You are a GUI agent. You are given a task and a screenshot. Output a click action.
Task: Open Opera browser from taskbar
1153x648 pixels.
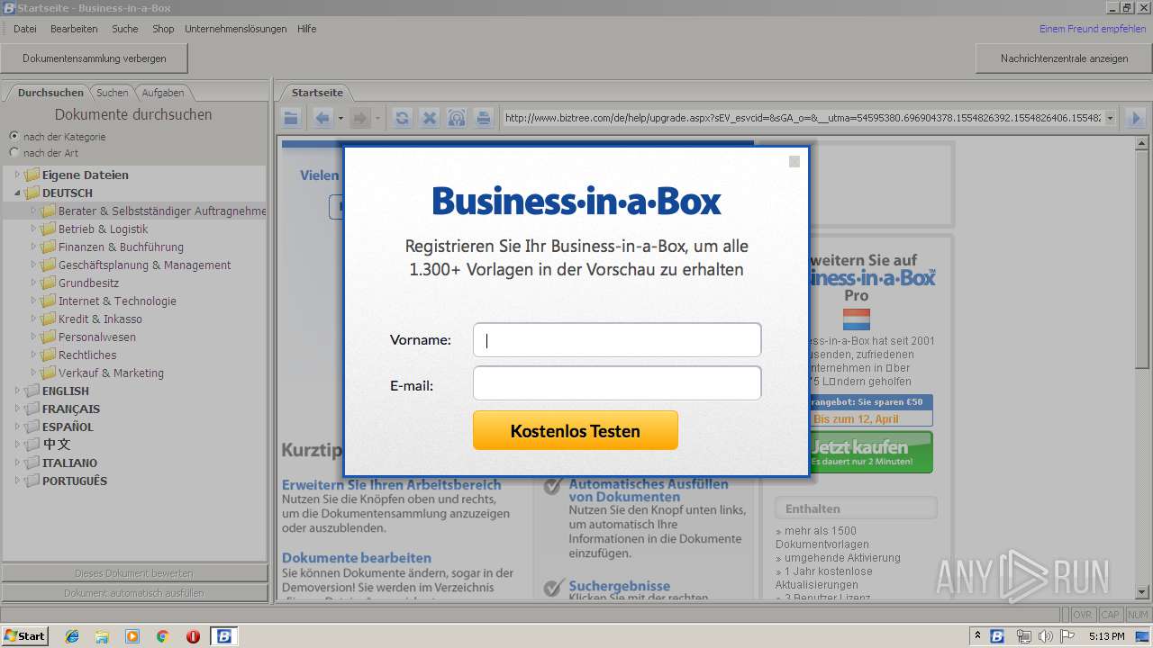[x=193, y=636]
